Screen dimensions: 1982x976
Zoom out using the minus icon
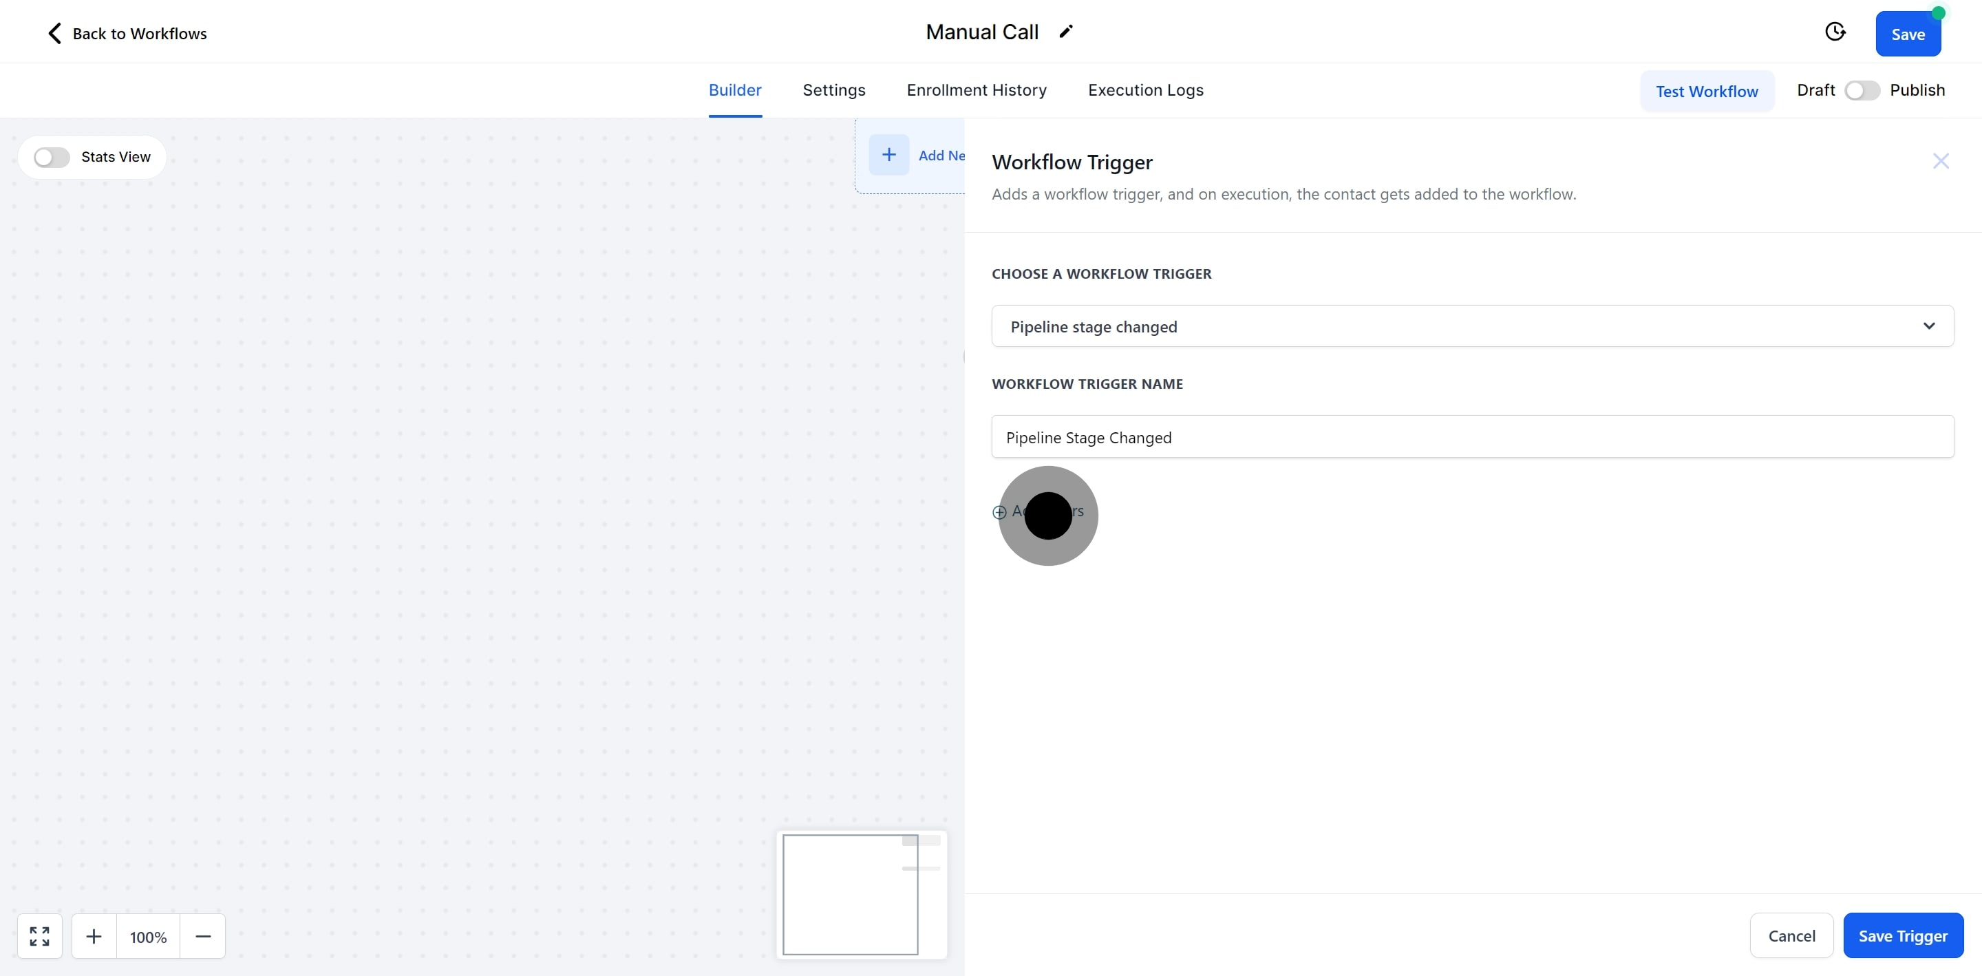(203, 936)
